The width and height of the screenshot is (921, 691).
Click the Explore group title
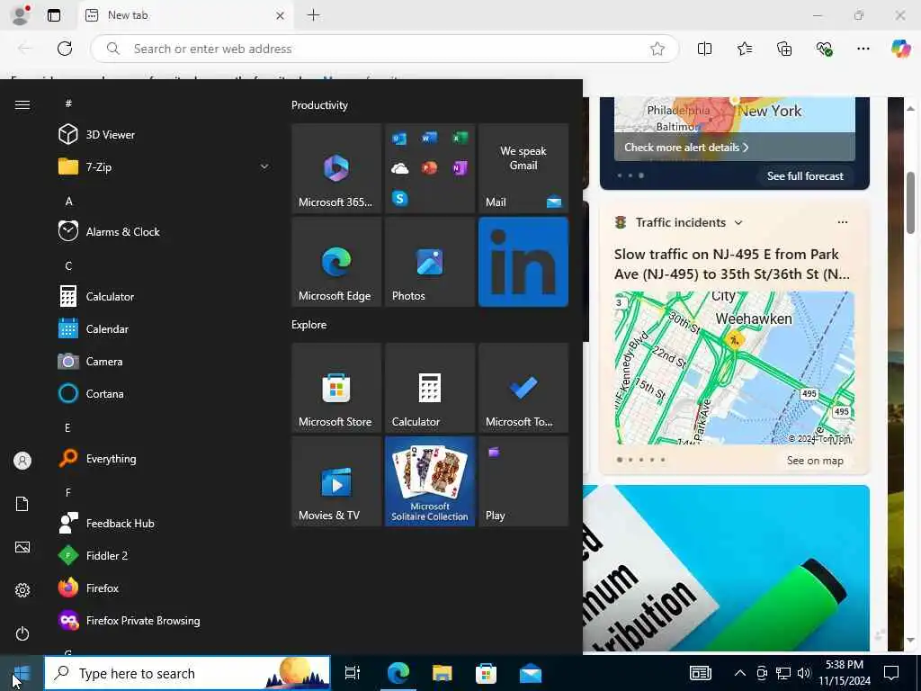coord(309,324)
